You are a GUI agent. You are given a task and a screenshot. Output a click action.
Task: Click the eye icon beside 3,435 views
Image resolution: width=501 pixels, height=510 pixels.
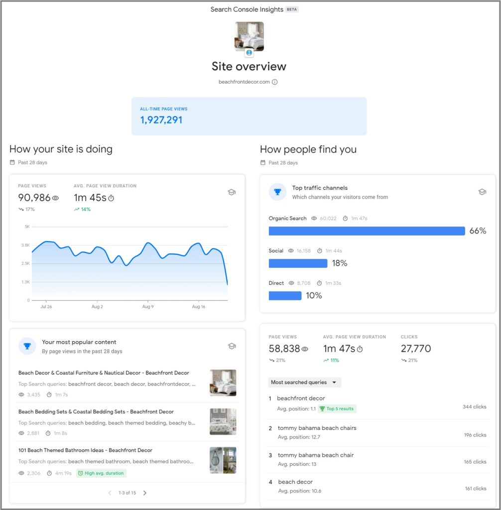pos(21,394)
